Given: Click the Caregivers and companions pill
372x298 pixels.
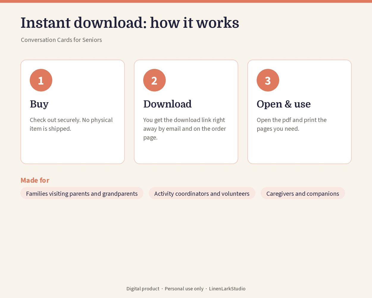Looking at the screenshot, I should point(303,193).
